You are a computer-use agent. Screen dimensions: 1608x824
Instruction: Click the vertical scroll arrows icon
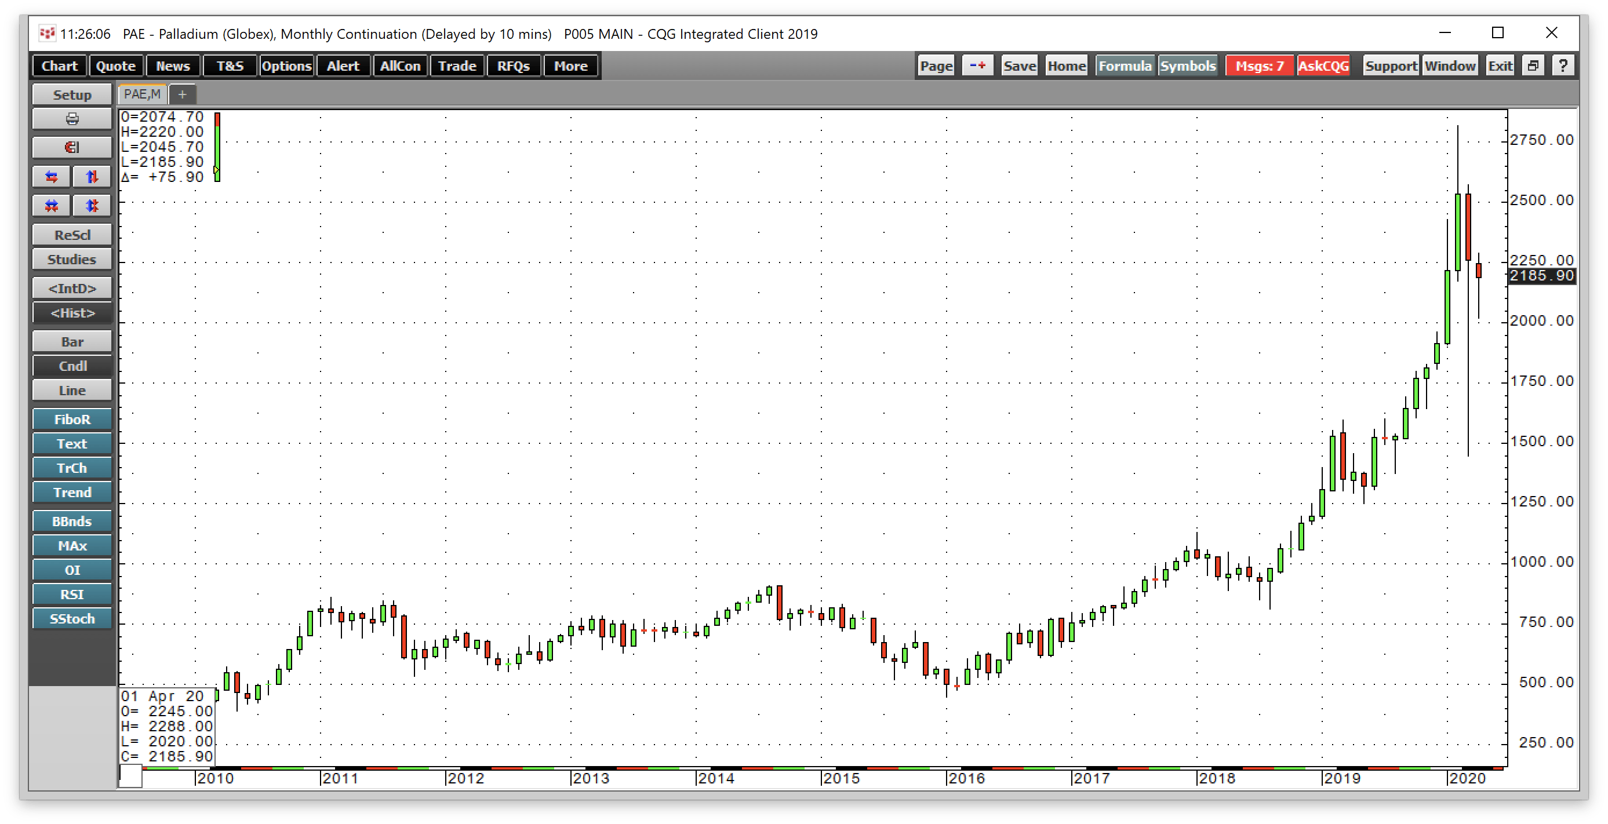pyautogui.click(x=92, y=177)
